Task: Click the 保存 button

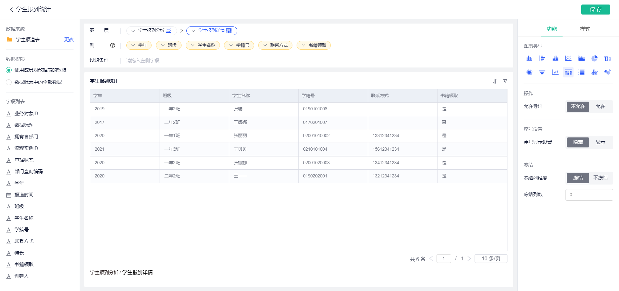Action: (x=595, y=9)
